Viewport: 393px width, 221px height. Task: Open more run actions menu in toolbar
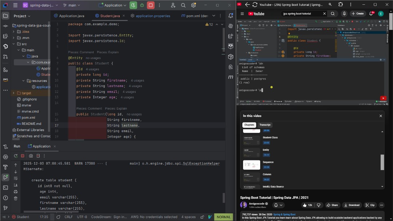click(159, 5)
